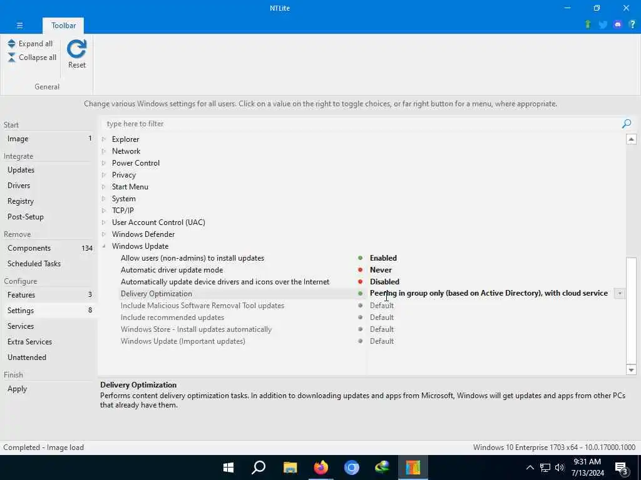Go to the Post-Setup page
Viewport: 641px width, 480px height.
49,217
